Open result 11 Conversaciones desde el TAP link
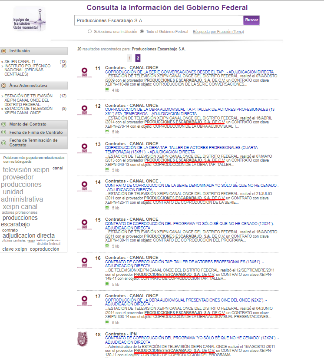The height and width of the screenshot is (358, 324). [189, 72]
